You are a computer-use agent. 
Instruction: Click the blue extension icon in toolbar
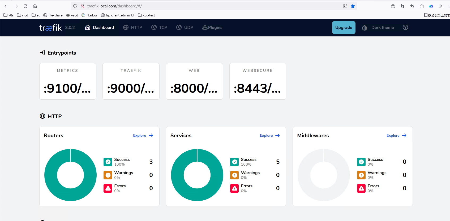tap(431, 6)
